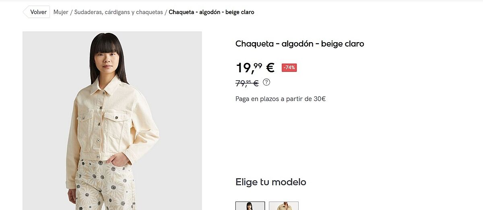Select the first model thumbnail
483x210 pixels.
(x=250, y=206)
